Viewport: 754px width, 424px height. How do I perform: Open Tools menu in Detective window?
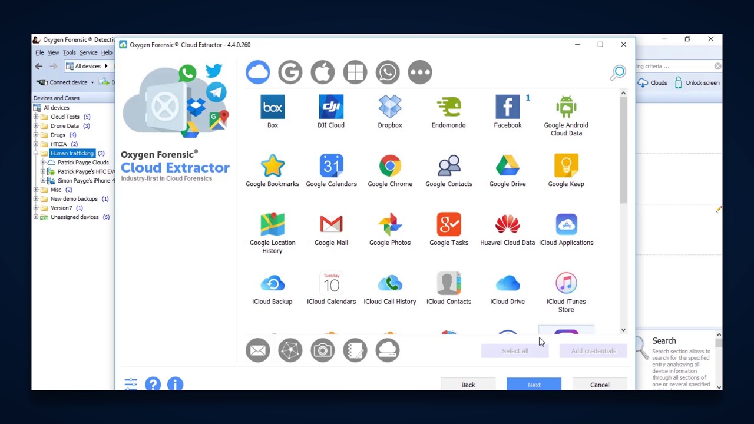pos(69,53)
